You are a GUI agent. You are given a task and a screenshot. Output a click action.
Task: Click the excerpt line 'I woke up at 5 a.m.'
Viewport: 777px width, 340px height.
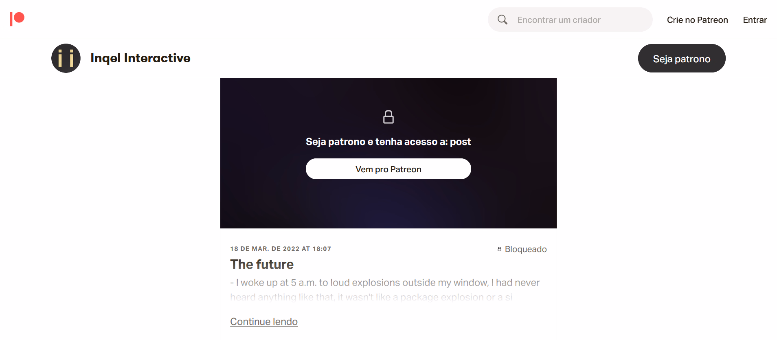click(384, 283)
